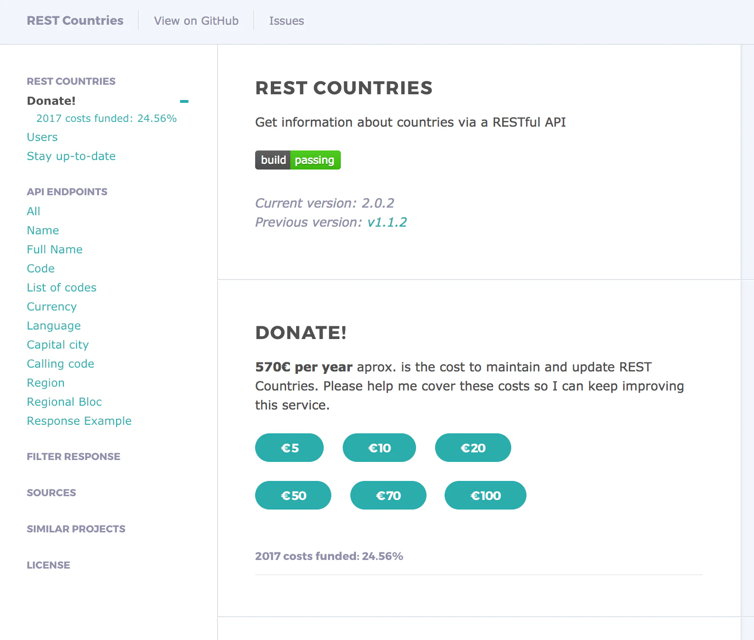The height and width of the screenshot is (640, 754).
Task: Select the €50 donation button
Action: pyautogui.click(x=293, y=495)
